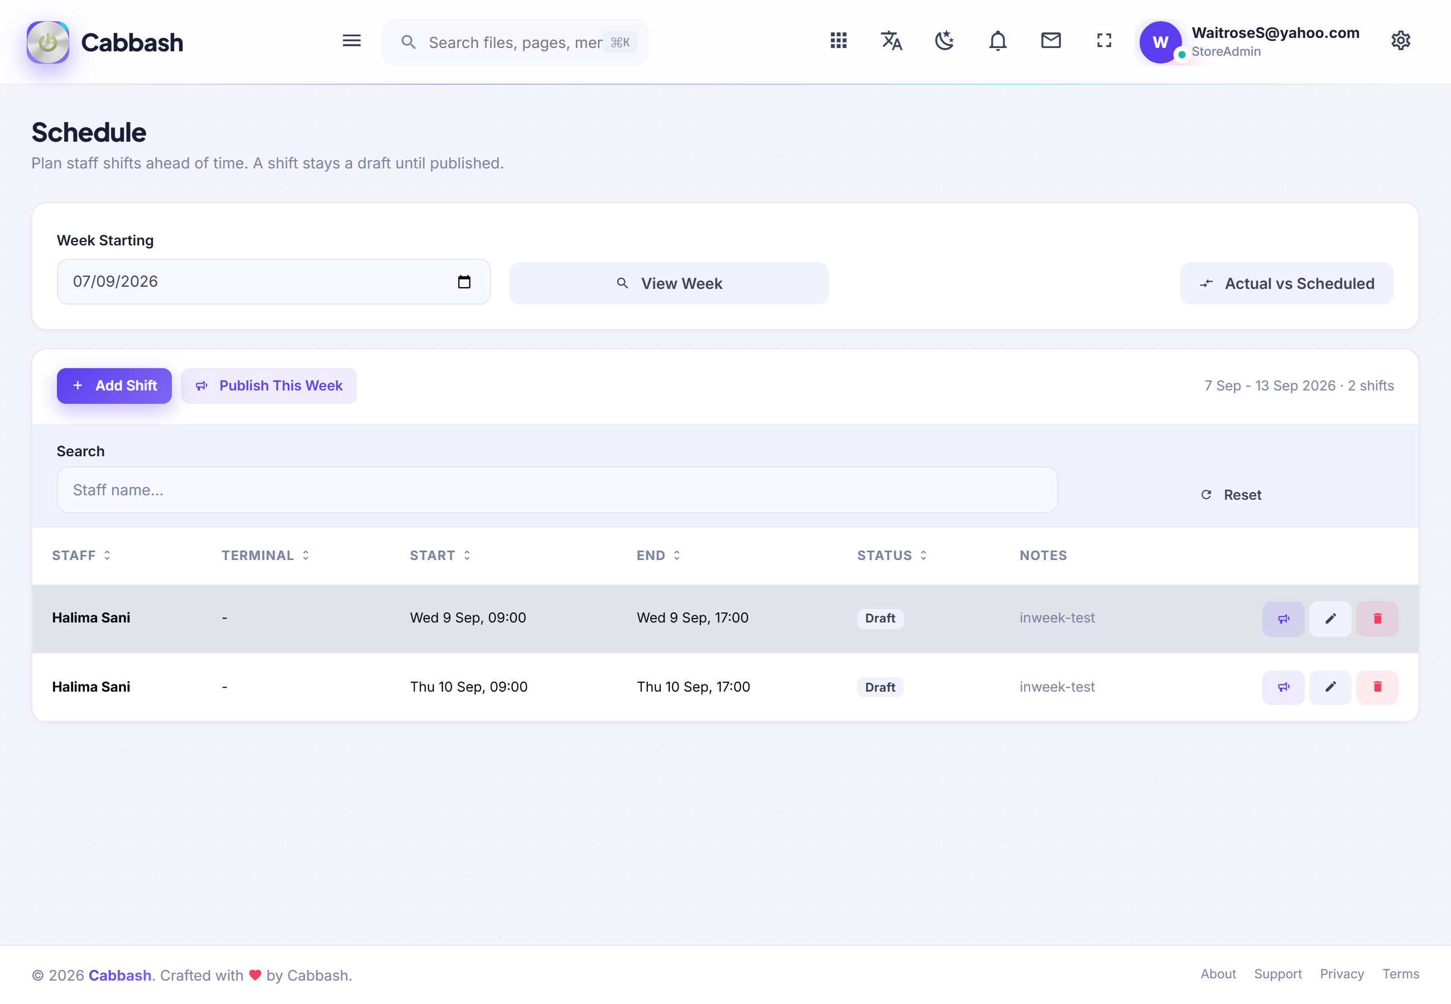This screenshot has height=1004, width=1451.
Task: Click the Draft badge on Thu 10 Sep row
Action: (880, 687)
